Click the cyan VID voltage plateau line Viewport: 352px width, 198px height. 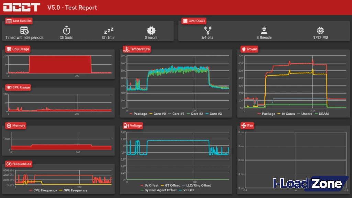(x=178, y=141)
